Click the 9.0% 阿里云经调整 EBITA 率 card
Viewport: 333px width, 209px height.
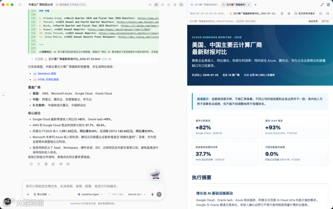[x=295, y=154]
